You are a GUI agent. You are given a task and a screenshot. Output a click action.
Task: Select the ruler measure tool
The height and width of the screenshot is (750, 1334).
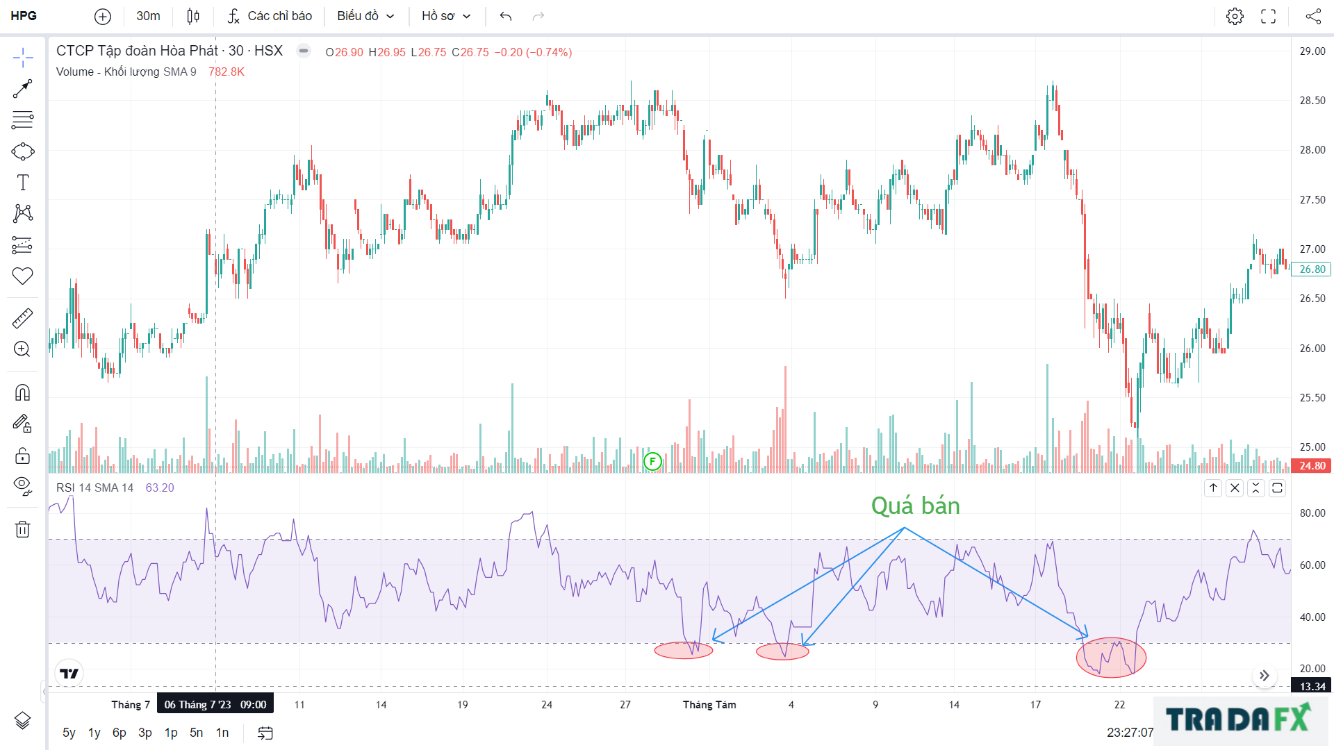tap(23, 318)
